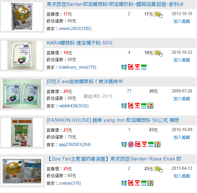Click the buy-now icon next to 18元

[158, 53]
